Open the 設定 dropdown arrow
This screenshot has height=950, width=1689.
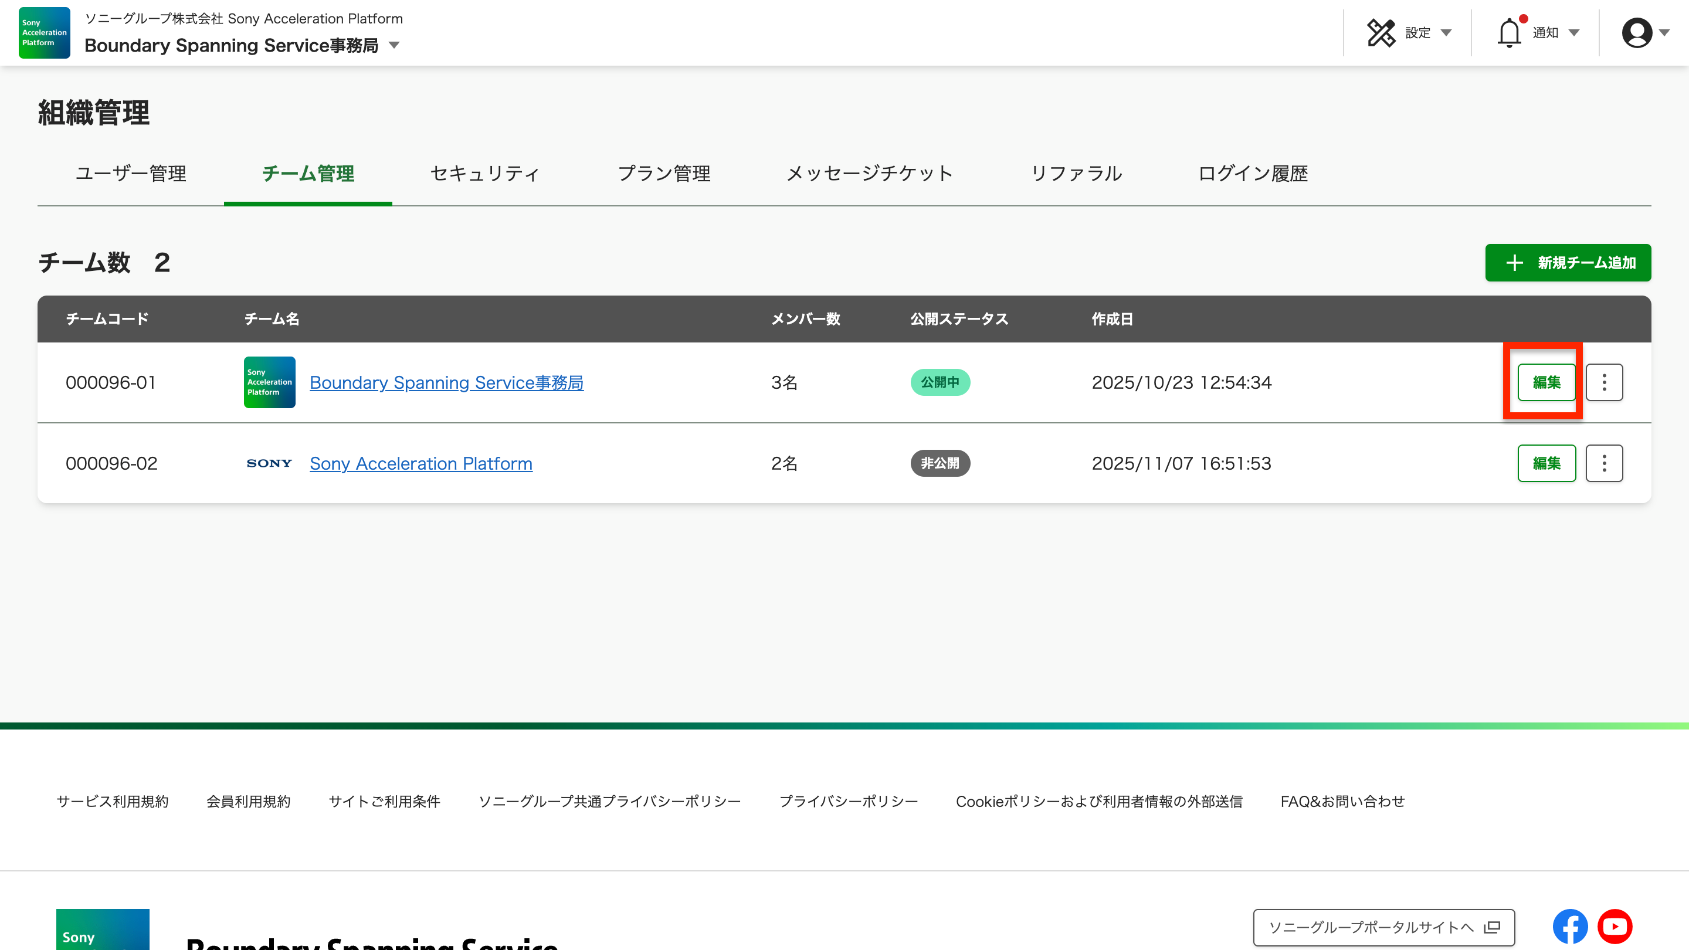[1447, 33]
